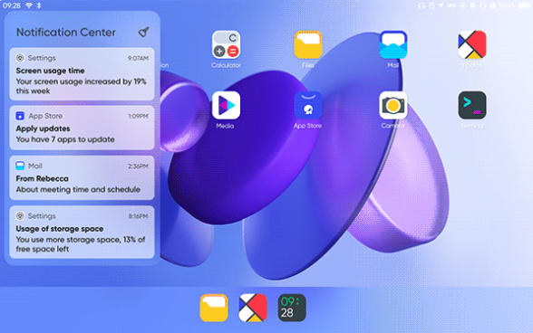Click the Calculator label under its icon
Screen dimensions: 533x333
226,65
